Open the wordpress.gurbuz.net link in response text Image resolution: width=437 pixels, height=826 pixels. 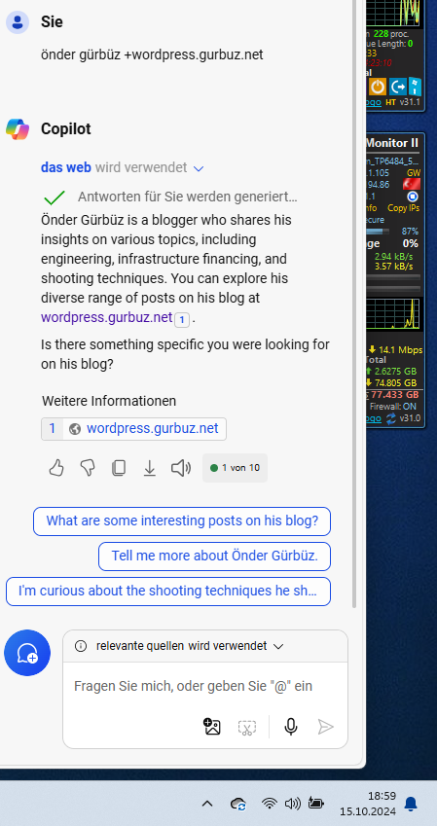[106, 317]
